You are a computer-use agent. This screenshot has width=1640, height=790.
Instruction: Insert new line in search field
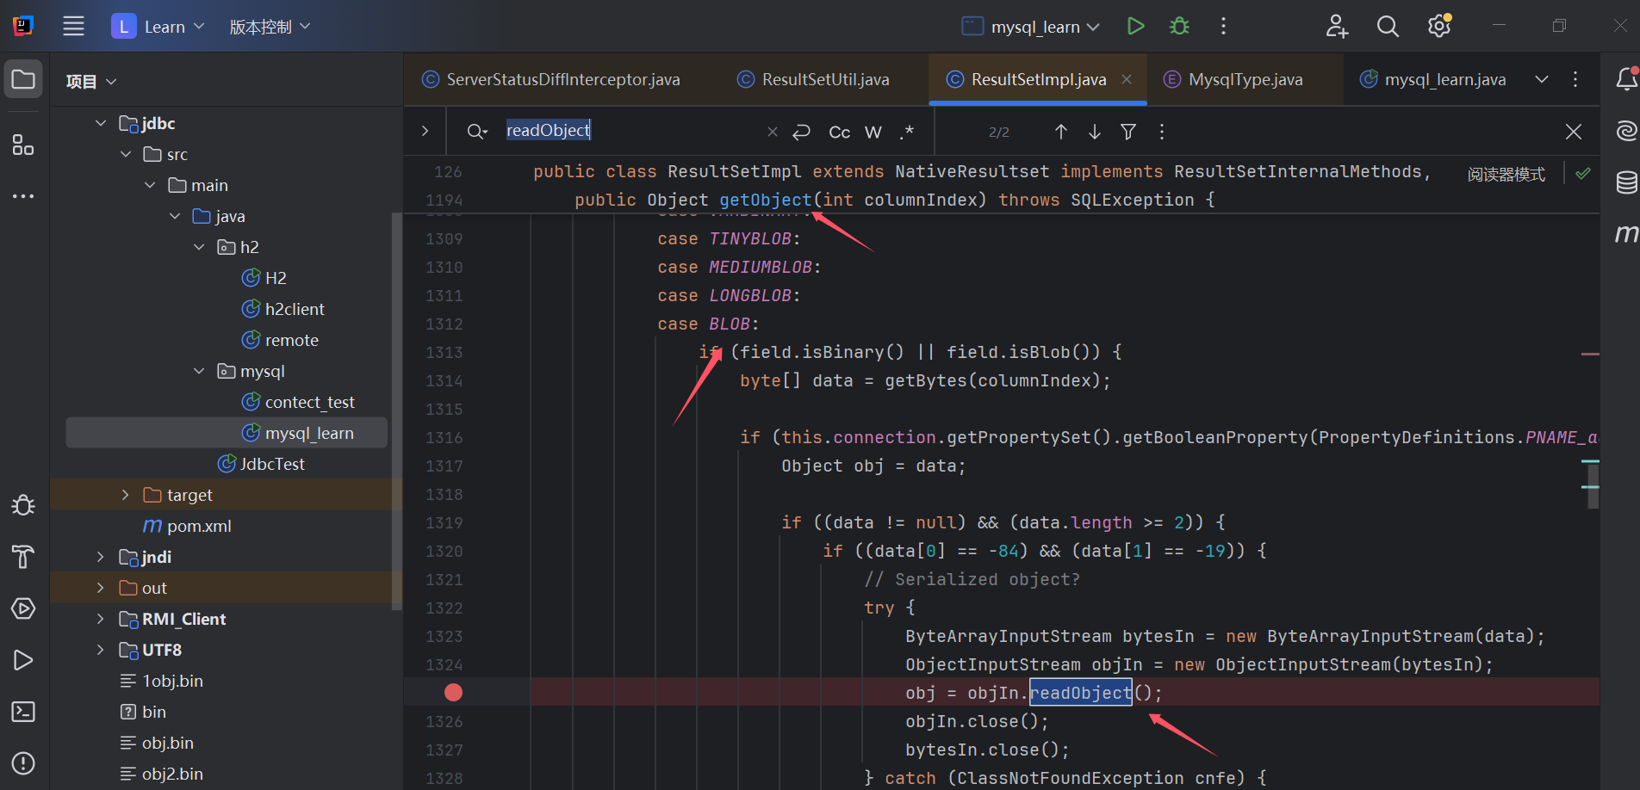point(802,132)
